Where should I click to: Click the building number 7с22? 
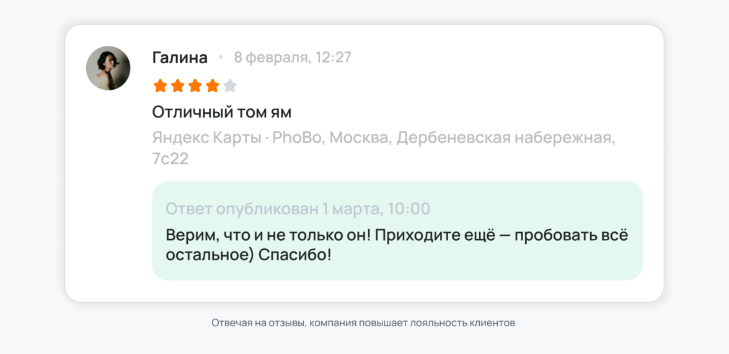click(x=170, y=159)
